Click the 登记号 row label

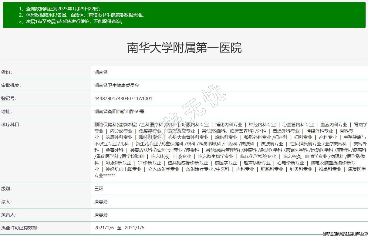pyautogui.click(x=9, y=99)
